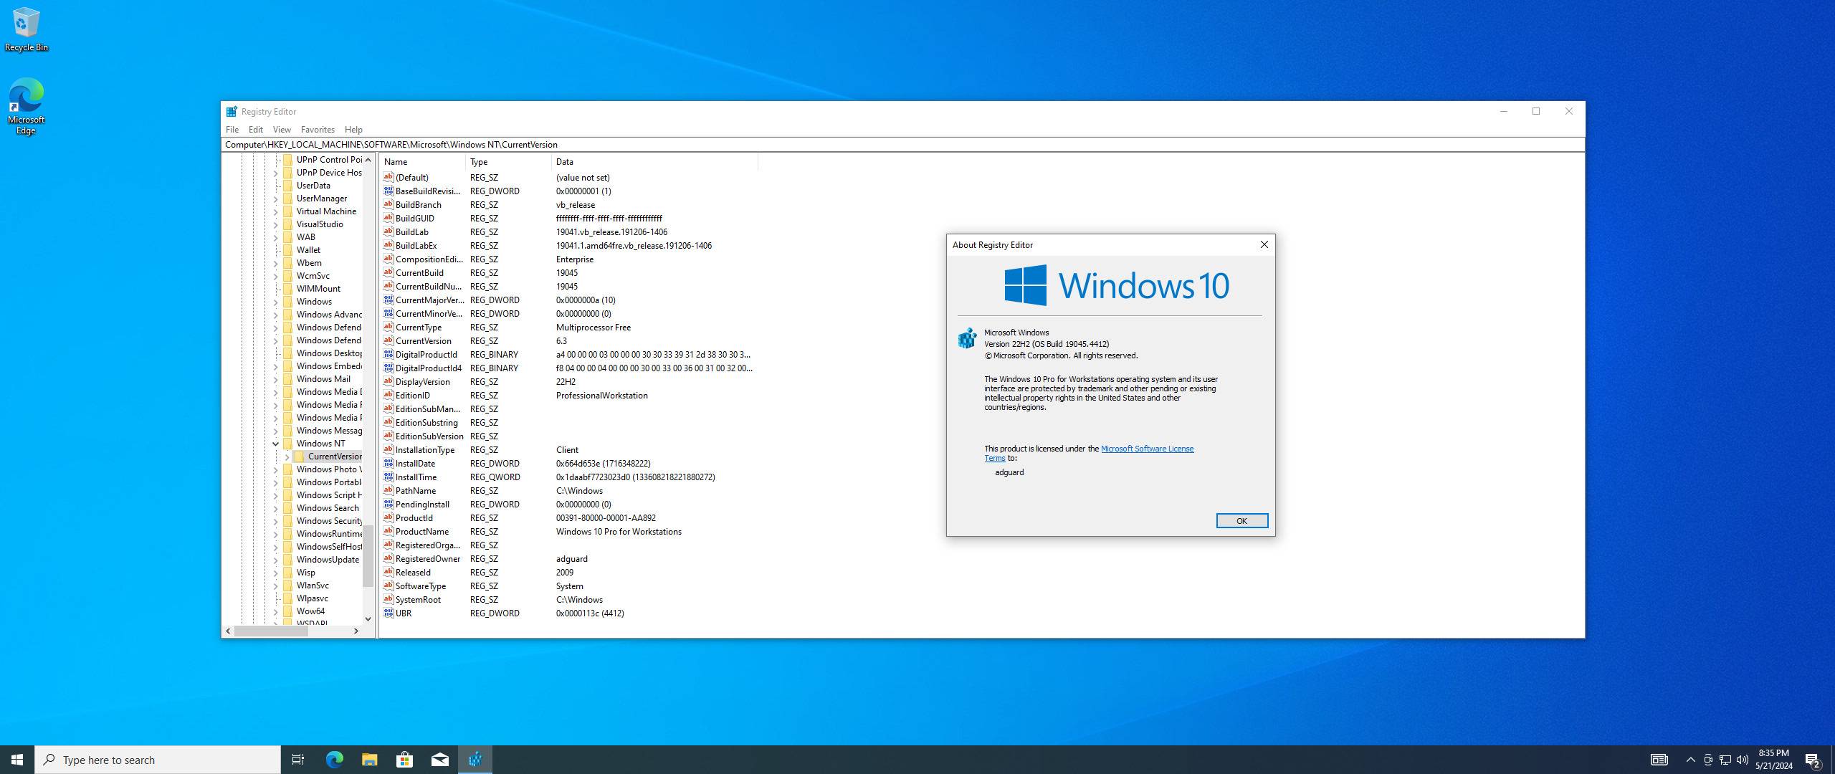Expand the Windows Search key
Screen dimensions: 1835x774
(275, 508)
